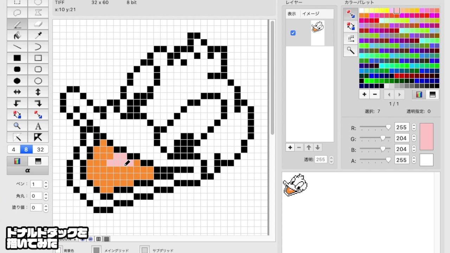Switch palette to RGB color view
This screenshot has width=450, height=253.
point(419,95)
